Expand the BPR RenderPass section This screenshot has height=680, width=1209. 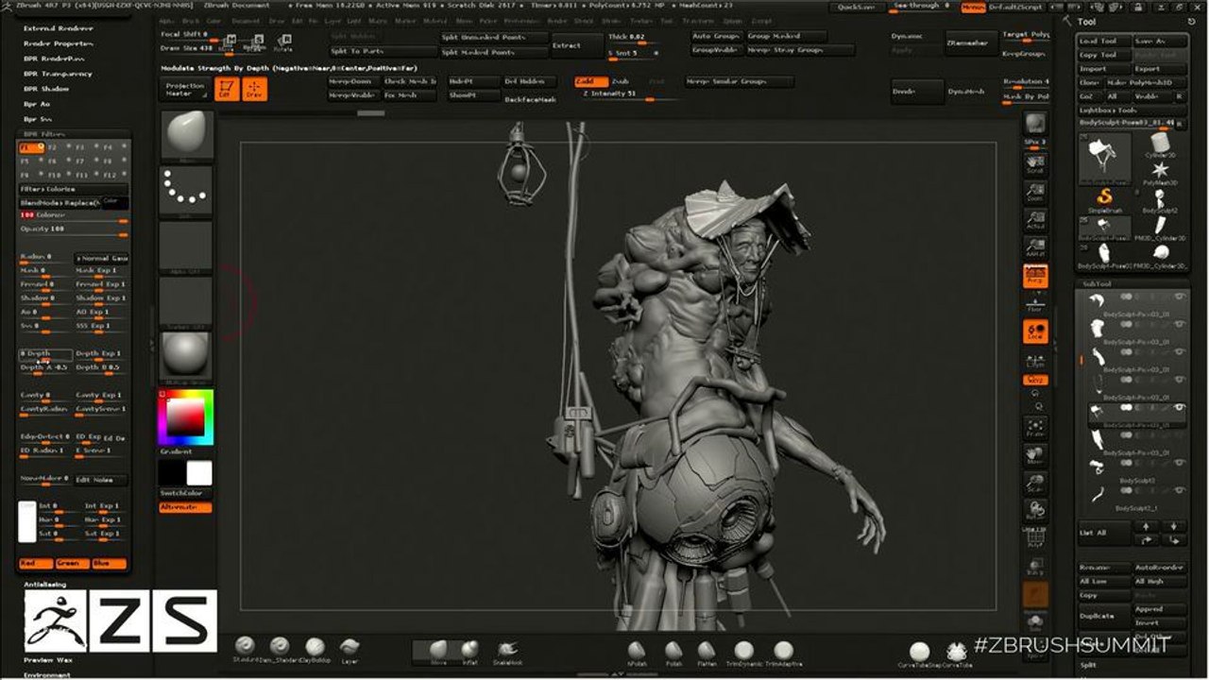[52, 59]
